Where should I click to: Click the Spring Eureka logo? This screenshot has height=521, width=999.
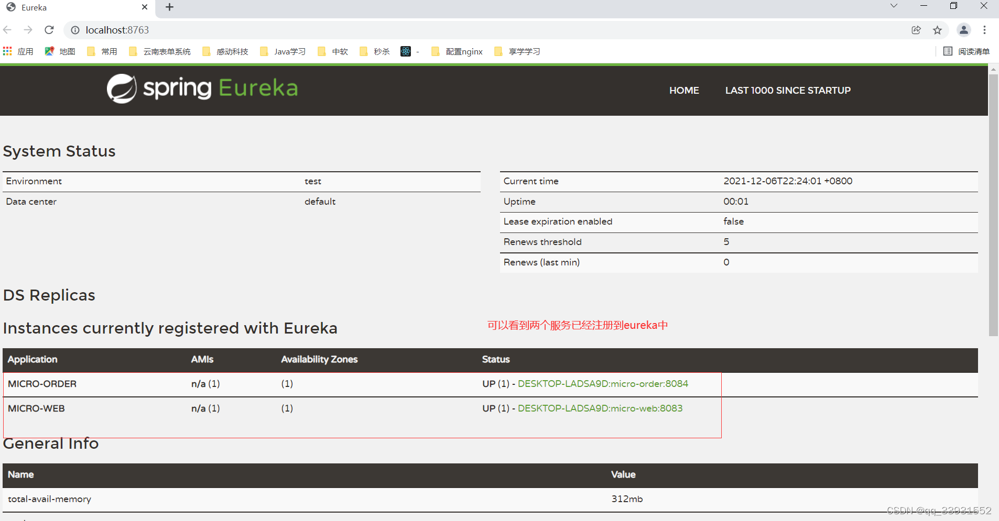(x=202, y=88)
